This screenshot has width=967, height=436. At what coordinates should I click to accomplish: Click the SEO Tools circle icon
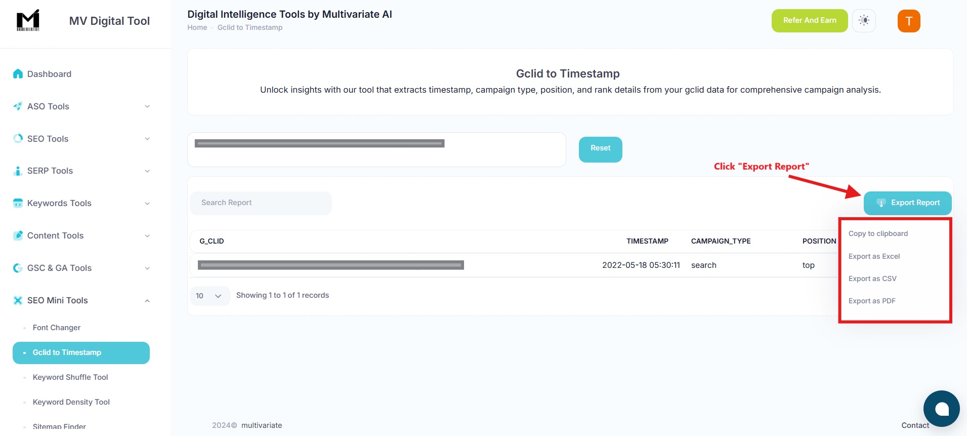pos(18,139)
